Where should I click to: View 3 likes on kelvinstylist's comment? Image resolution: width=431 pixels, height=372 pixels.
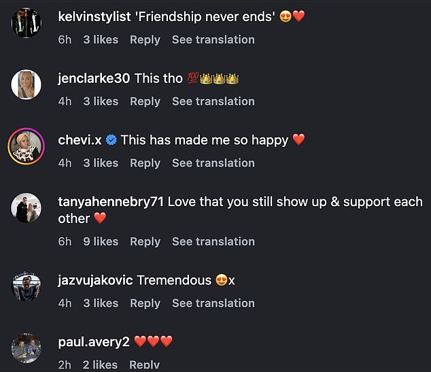(101, 39)
